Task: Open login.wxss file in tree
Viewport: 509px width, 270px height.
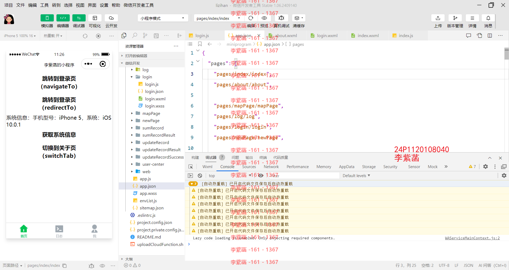Action: coord(155,106)
